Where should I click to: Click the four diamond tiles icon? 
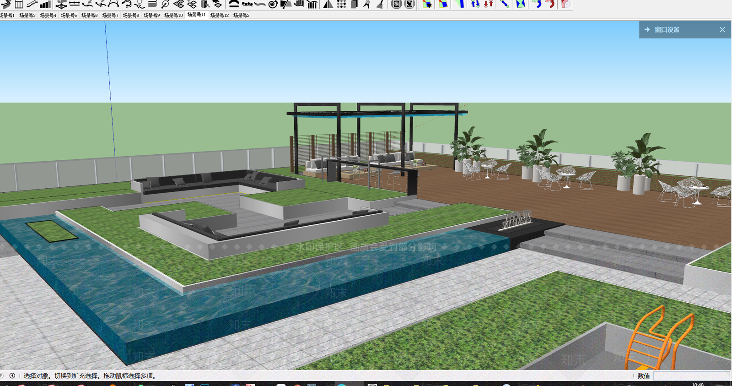tap(178, 4)
